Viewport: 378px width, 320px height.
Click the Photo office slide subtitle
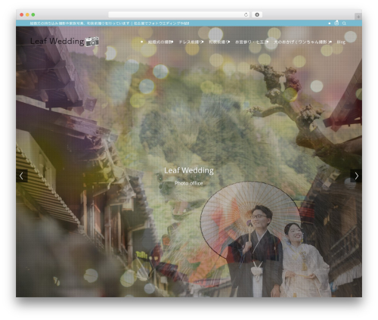tap(189, 183)
